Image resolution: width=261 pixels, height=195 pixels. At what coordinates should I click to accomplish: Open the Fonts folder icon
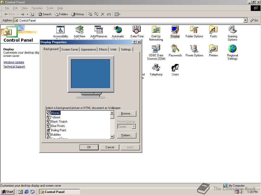click(213, 30)
